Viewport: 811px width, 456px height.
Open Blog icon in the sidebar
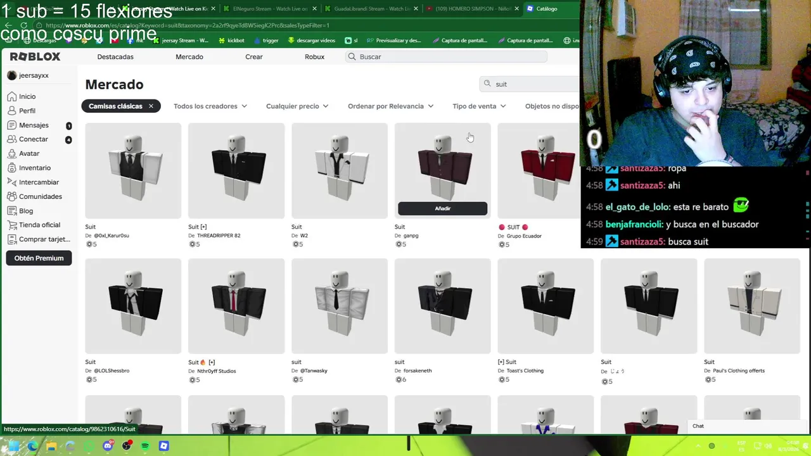pos(11,210)
